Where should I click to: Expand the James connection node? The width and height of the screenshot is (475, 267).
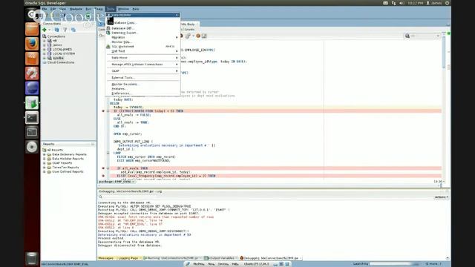pyautogui.click(x=45, y=44)
